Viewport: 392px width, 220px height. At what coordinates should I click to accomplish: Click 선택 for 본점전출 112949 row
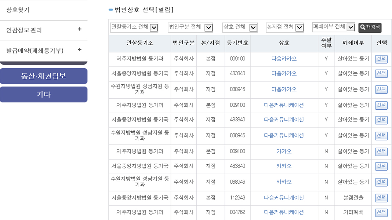381,198
